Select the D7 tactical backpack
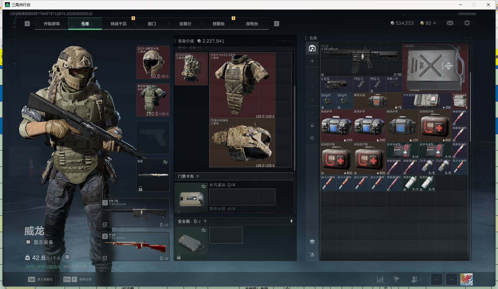The image size is (498, 289). click(x=191, y=69)
